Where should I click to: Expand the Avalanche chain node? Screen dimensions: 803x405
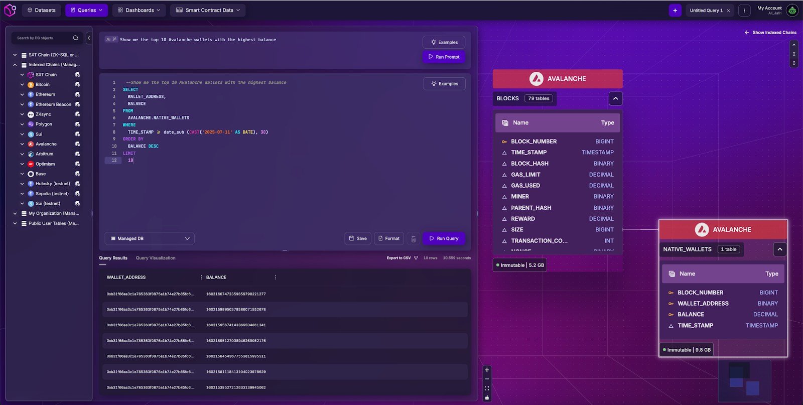22,144
